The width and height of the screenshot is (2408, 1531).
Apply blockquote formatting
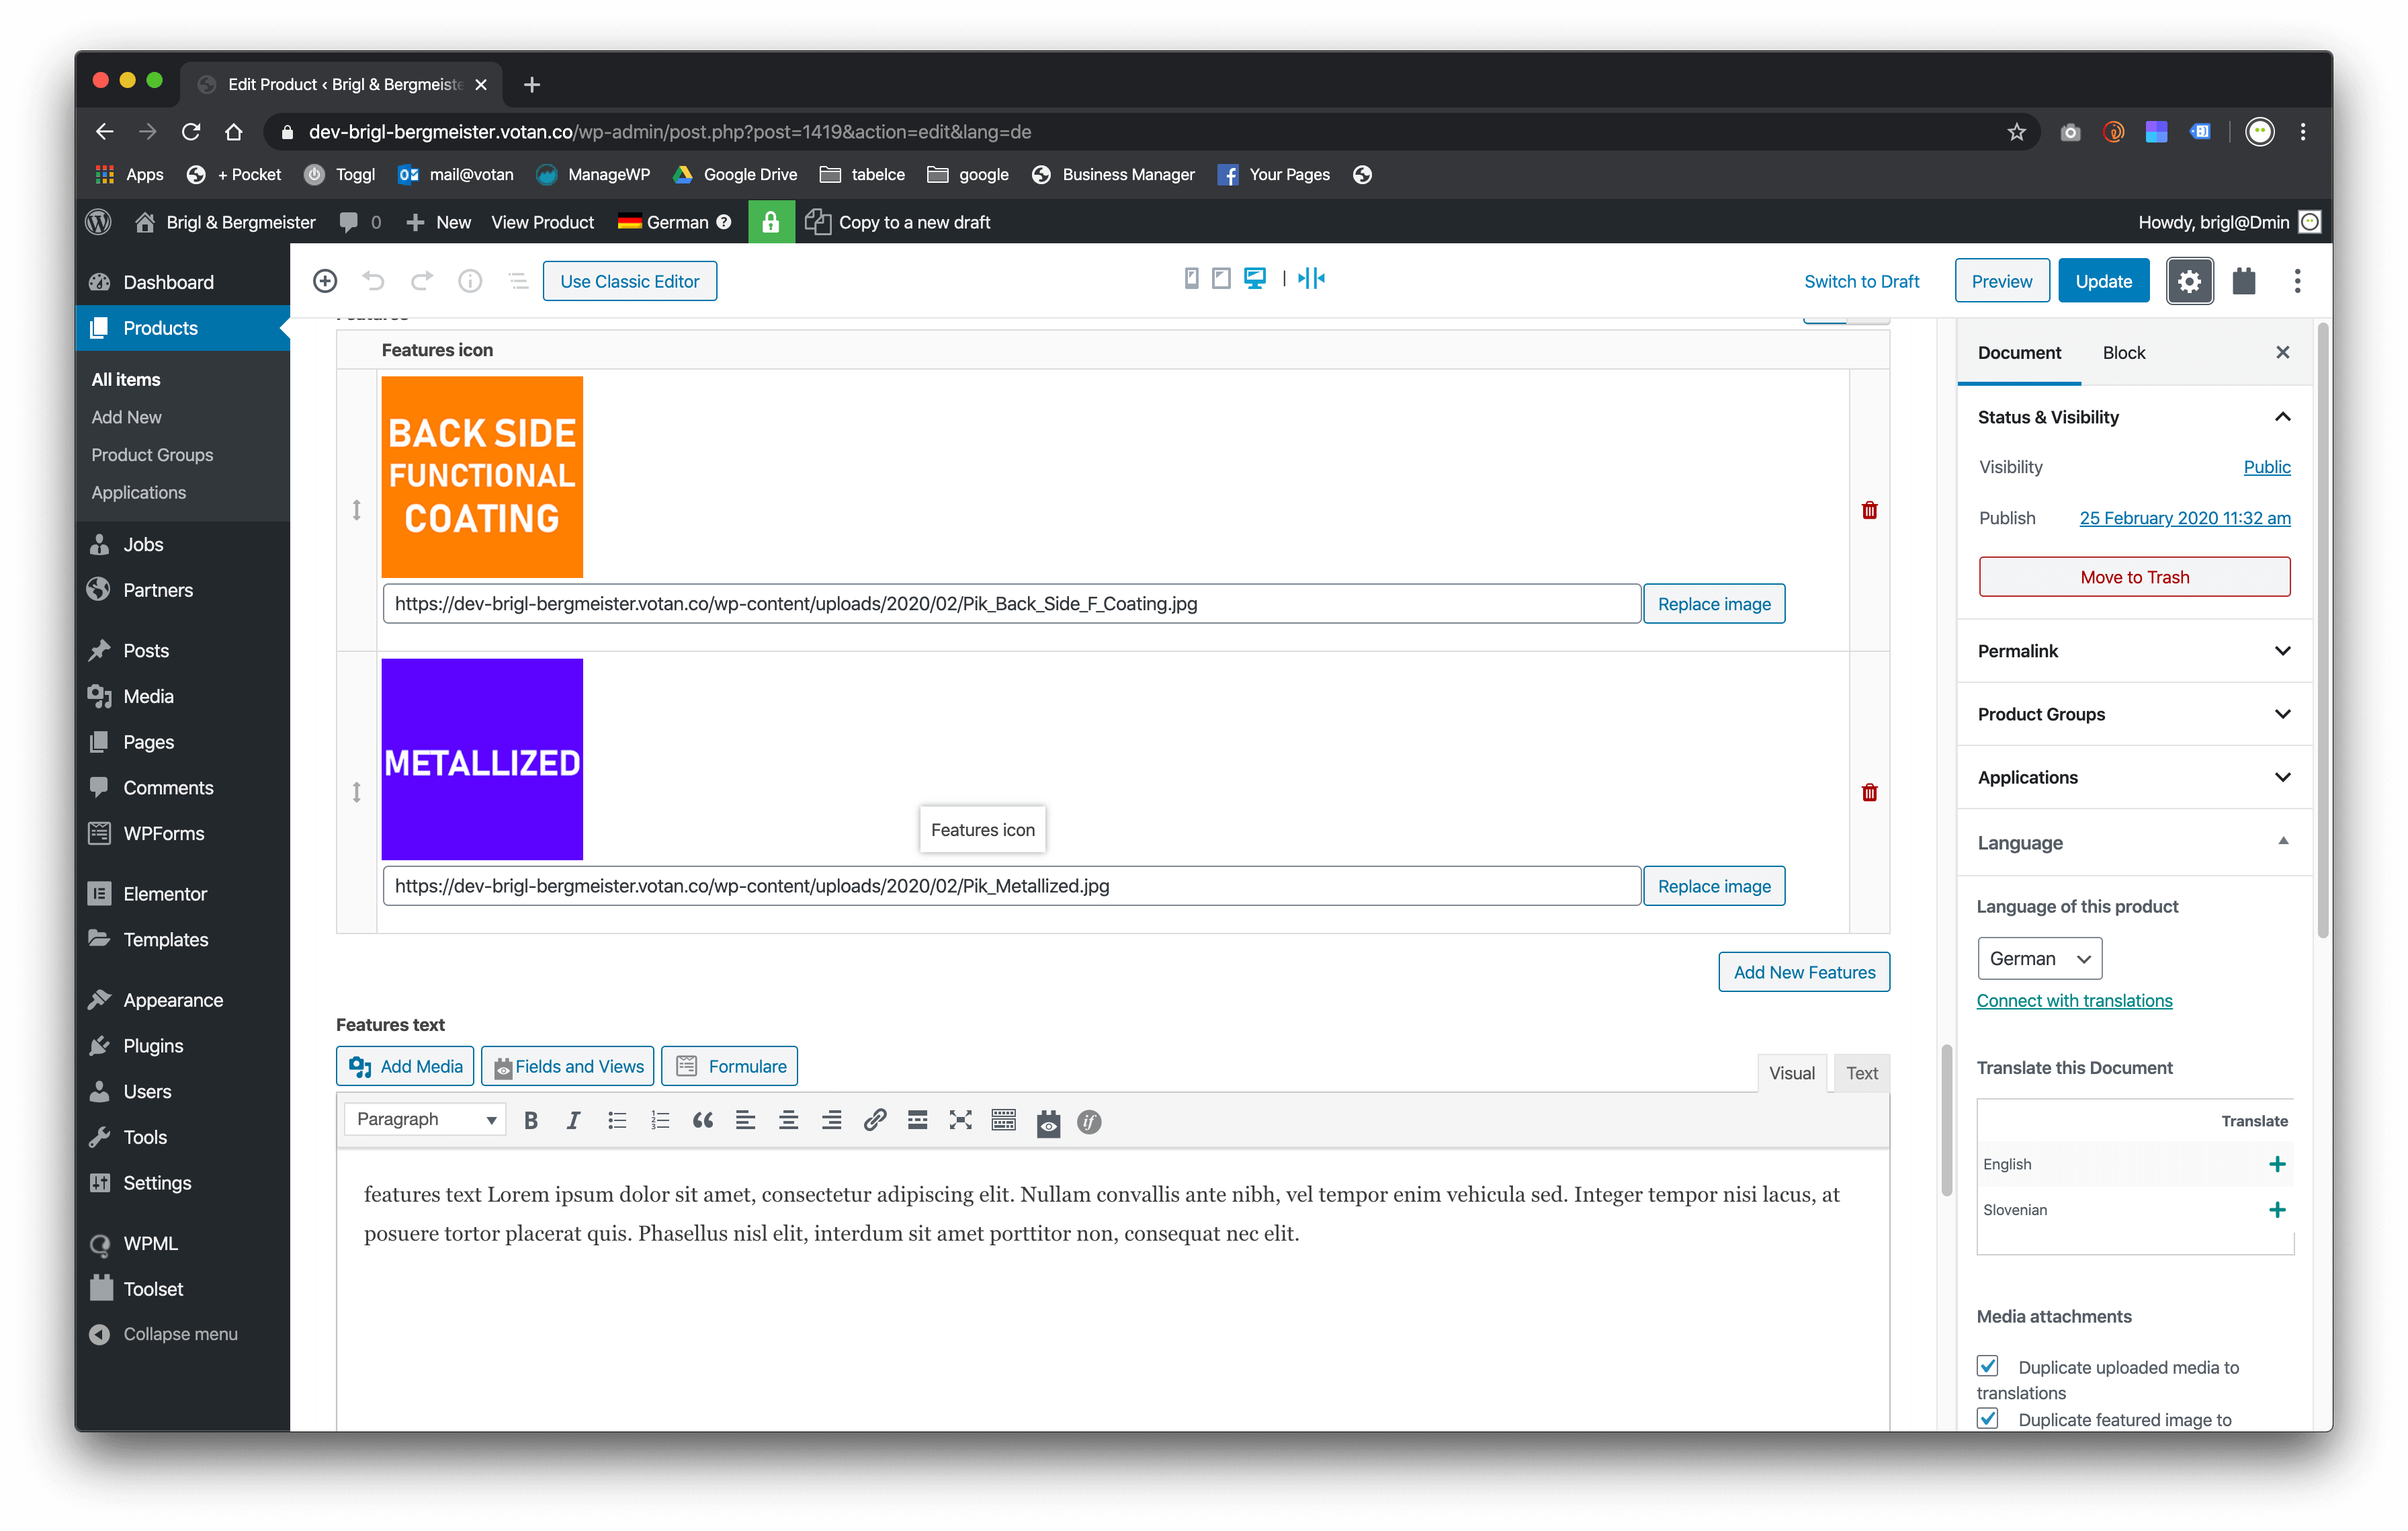click(703, 1121)
